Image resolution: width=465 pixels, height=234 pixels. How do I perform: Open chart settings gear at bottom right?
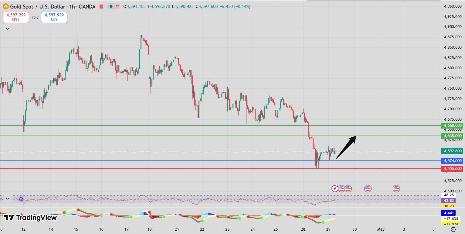(x=453, y=229)
